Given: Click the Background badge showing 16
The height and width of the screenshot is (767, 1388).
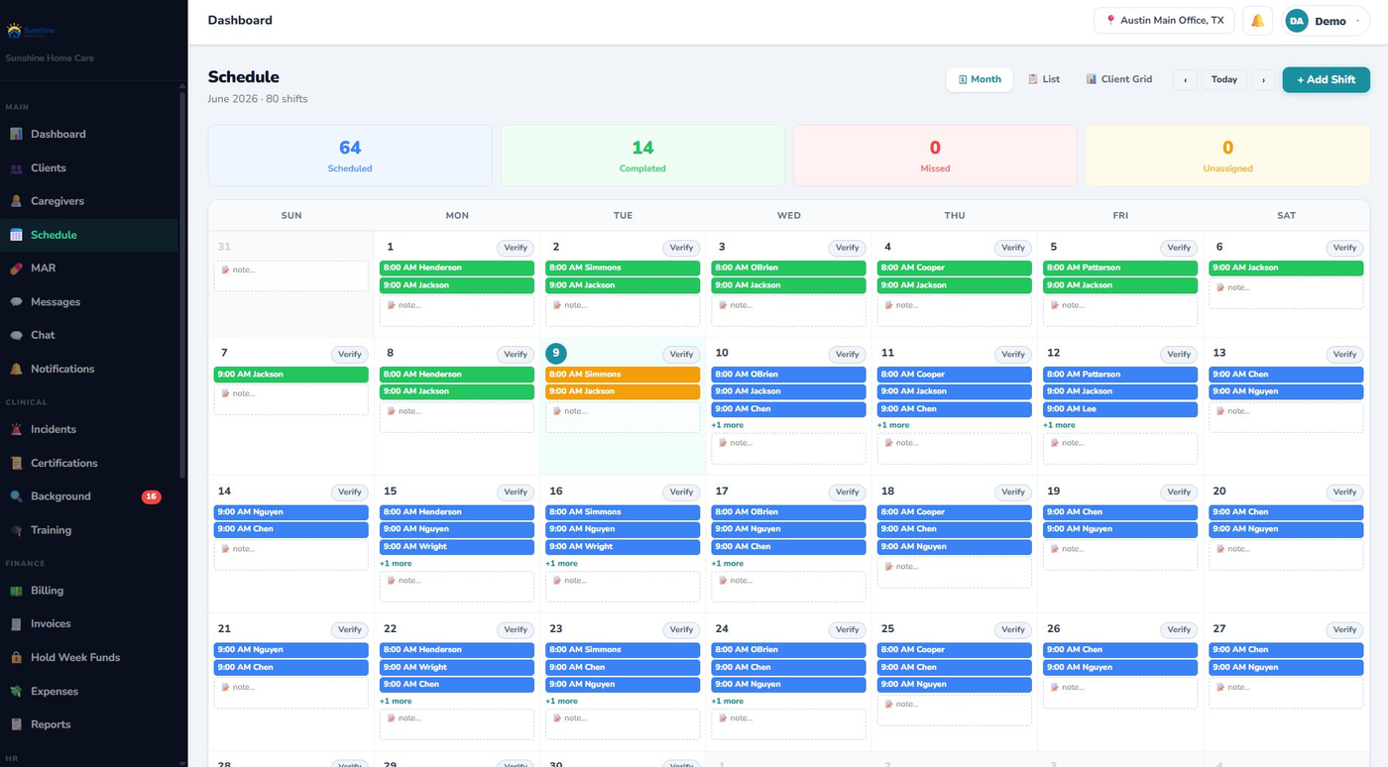Looking at the screenshot, I should [152, 496].
